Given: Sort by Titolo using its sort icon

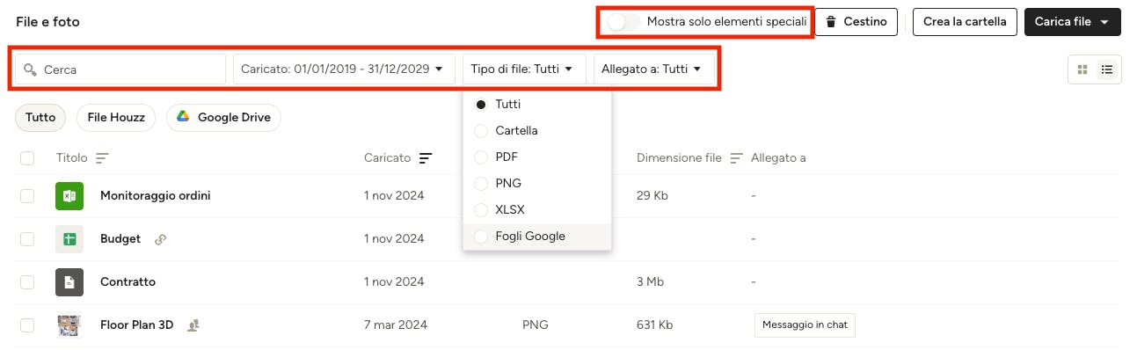Looking at the screenshot, I should coord(102,158).
